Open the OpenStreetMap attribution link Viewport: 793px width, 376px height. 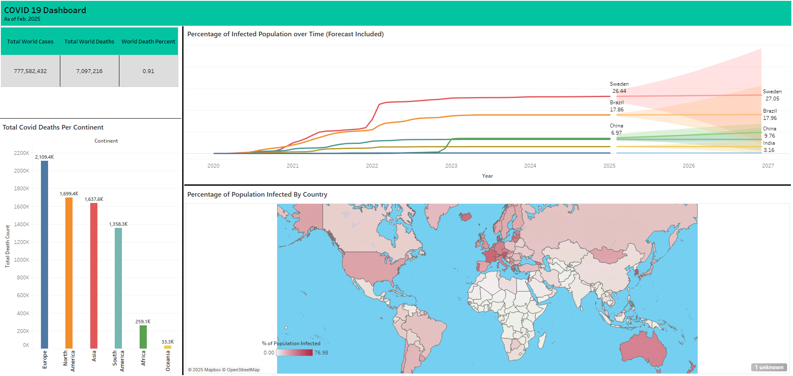[243, 370]
